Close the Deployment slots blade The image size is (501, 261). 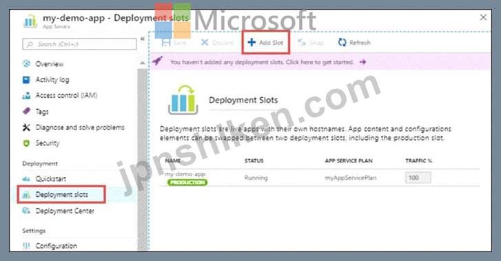coord(483,17)
